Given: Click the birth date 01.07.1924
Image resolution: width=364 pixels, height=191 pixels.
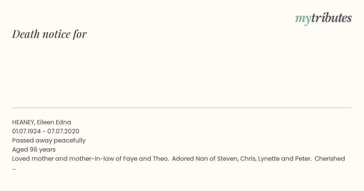Looking at the screenshot, I should click(26, 131).
